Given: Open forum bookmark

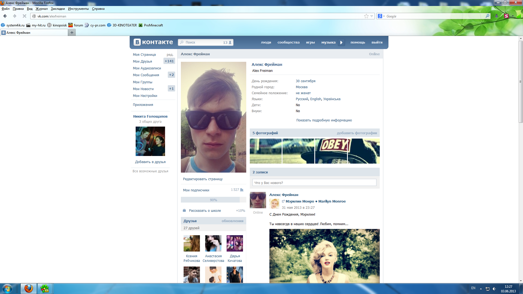Looking at the screenshot, I should pyautogui.click(x=76, y=25).
